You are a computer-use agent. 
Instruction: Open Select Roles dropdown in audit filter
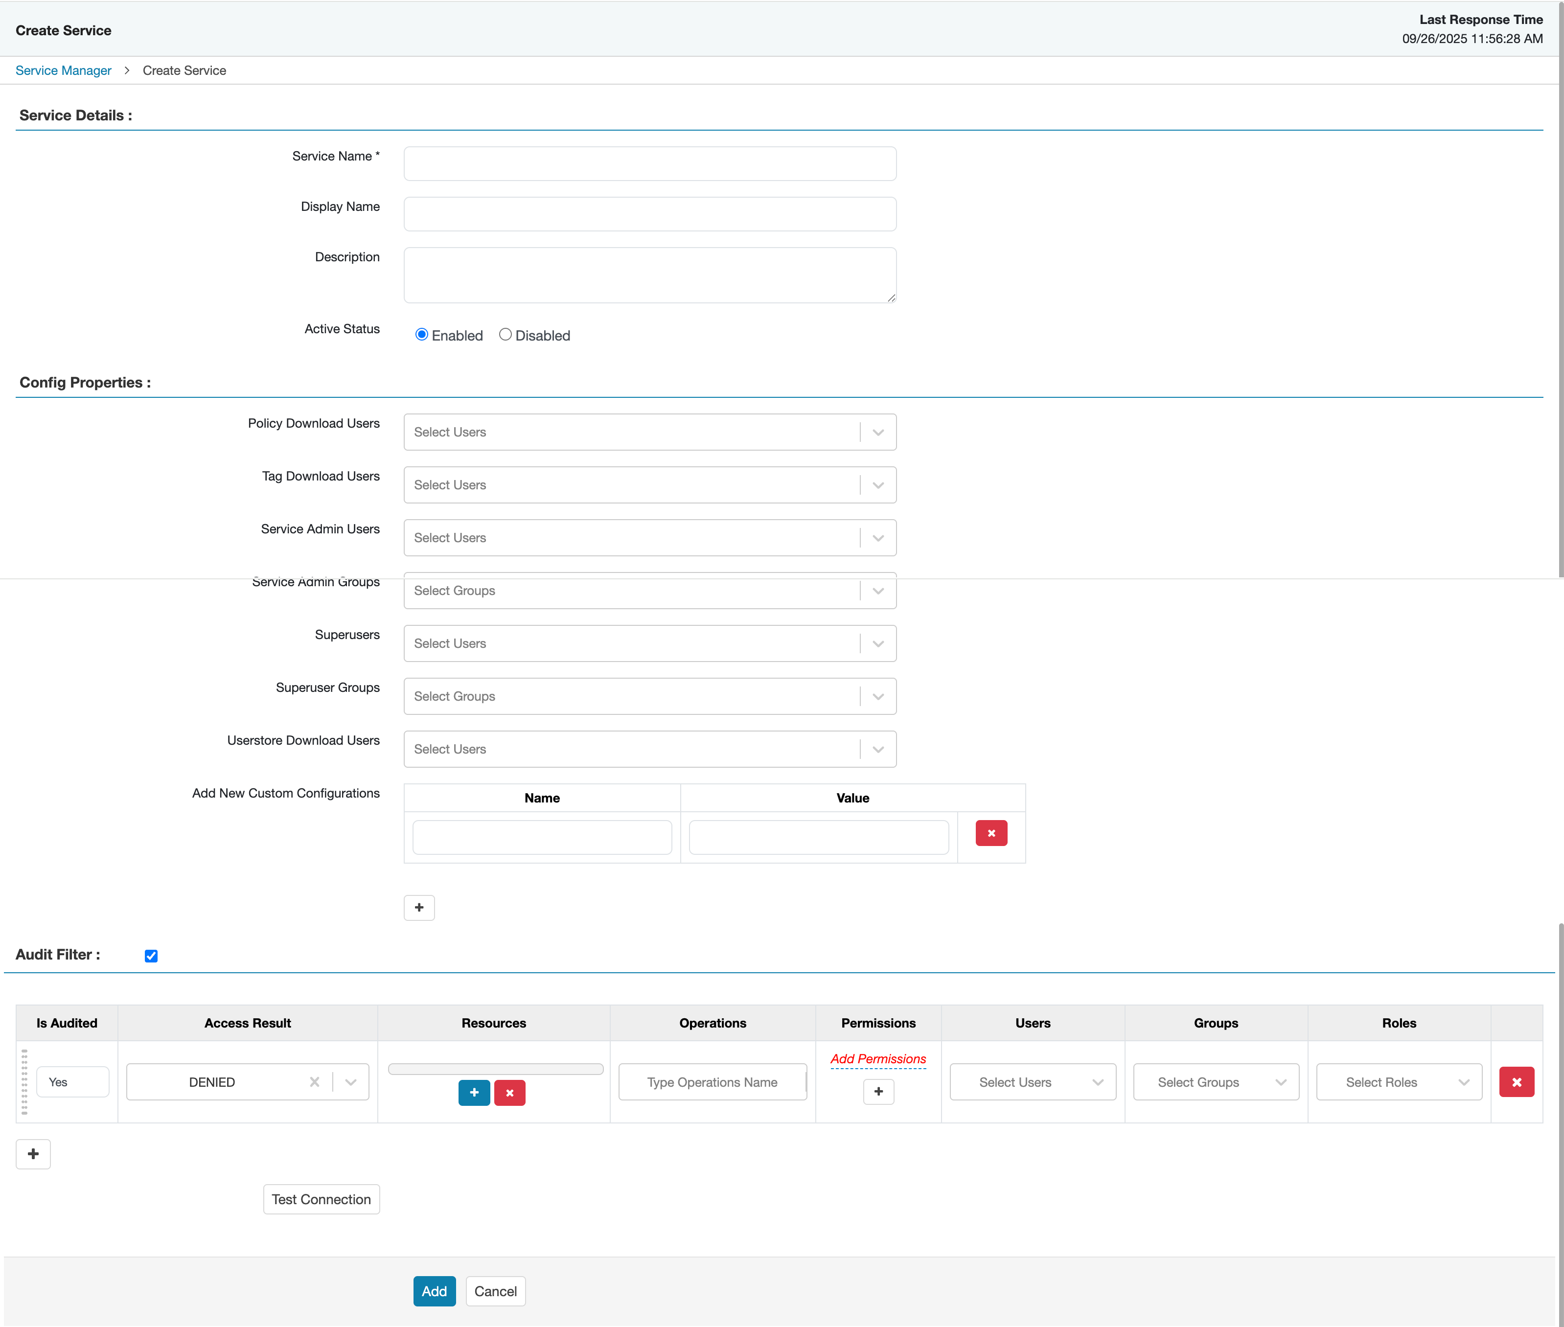1399,1082
